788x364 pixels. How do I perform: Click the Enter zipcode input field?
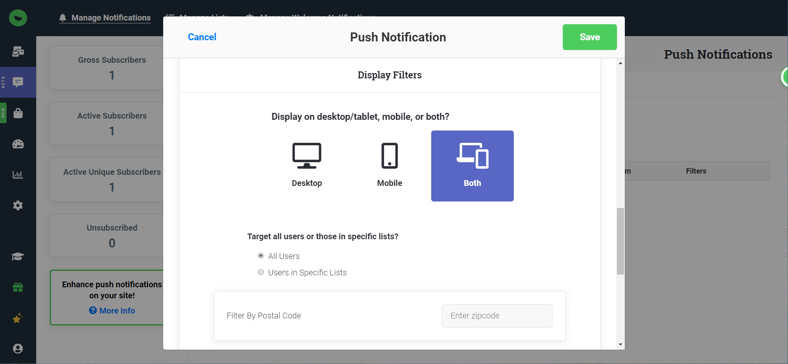[x=497, y=316]
